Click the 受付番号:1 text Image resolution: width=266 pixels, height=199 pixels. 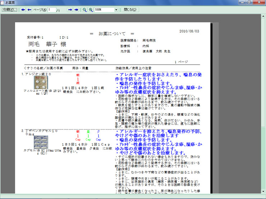pos(35,37)
